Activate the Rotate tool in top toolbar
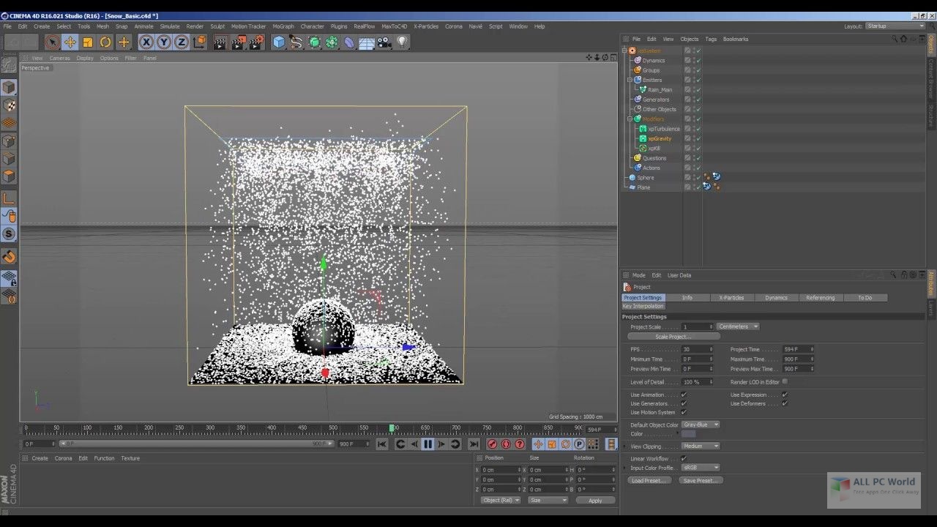The height and width of the screenshot is (527, 937). click(x=105, y=42)
